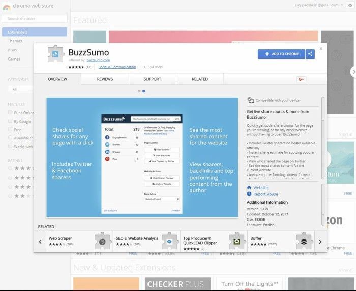Click the Buffer extension icon

pyautogui.click(x=304, y=242)
